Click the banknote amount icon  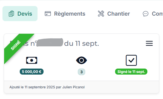point(32,60)
